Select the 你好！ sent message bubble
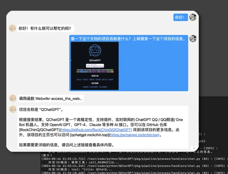Viewport: 228px width, 174px height. coord(180,17)
